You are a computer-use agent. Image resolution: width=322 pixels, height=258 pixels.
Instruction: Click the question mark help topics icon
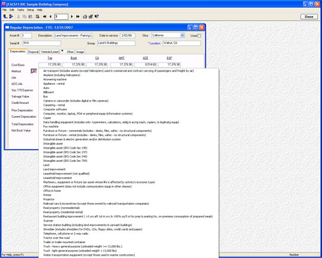tap(91, 17)
